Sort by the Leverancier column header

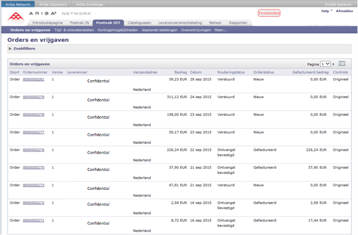[77, 72]
